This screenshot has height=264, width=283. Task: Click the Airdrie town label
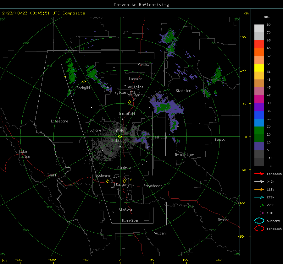click(x=124, y=168)
